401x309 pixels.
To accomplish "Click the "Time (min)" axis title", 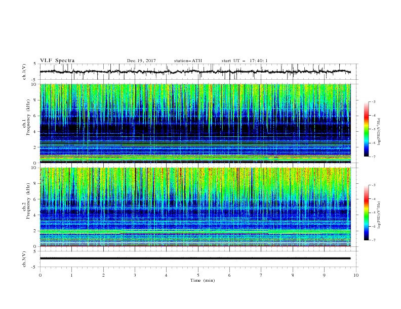I will click(x=203, y=280).
